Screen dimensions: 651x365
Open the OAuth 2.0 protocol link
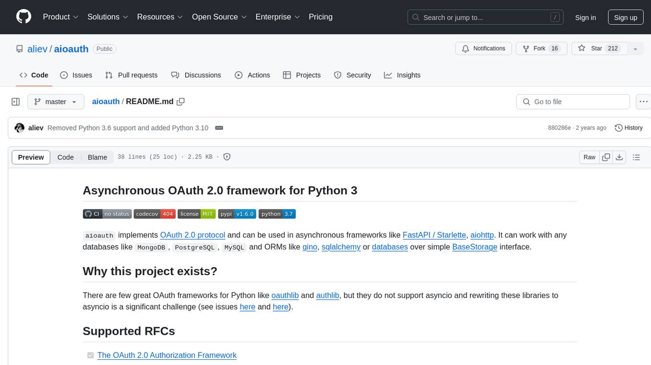pyautogui.click(x=192, y=235)
